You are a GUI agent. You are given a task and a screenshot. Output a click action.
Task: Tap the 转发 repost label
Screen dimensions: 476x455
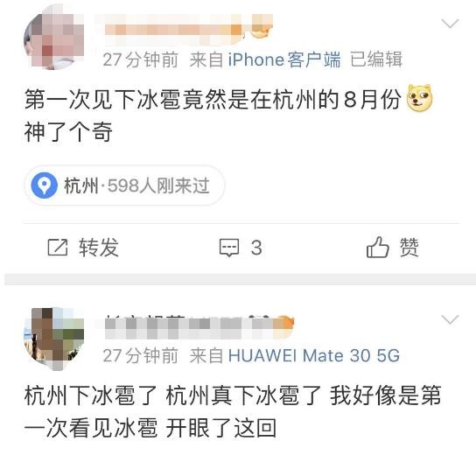pos(99,248)
